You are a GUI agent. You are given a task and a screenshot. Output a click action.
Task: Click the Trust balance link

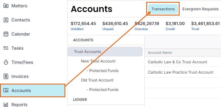pos(195,29)
